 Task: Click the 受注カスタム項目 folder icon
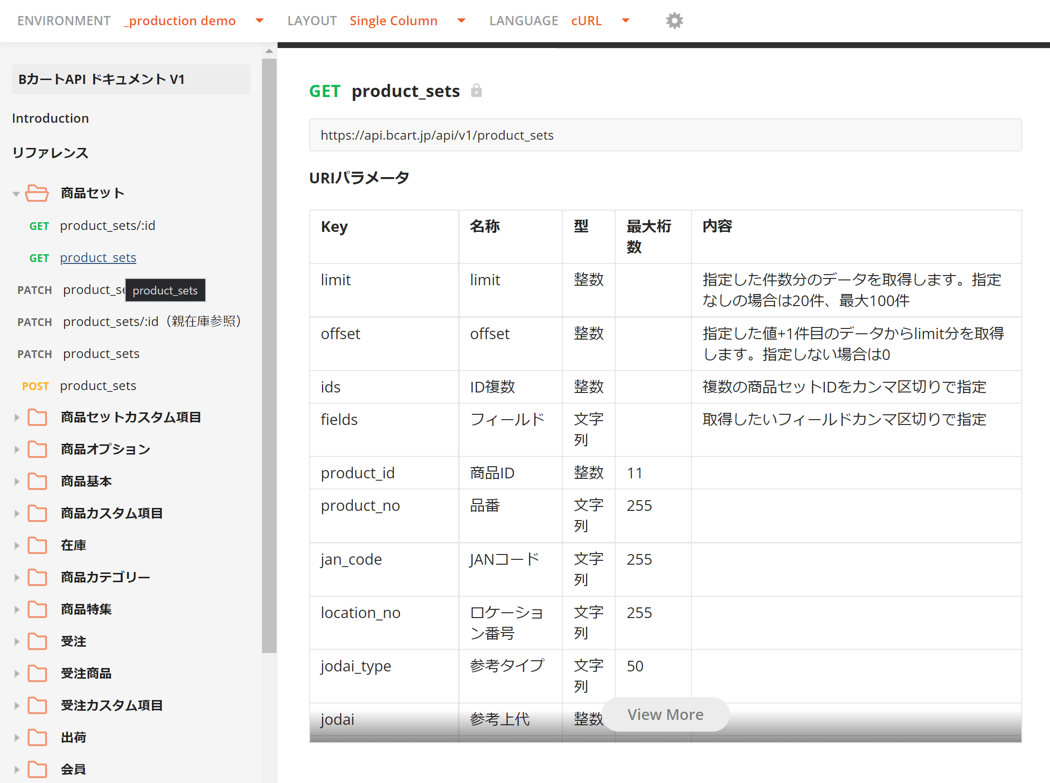[37, 705]
